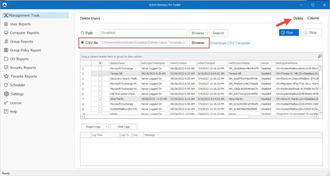Screen dimensions: 330x176
Task: Click the Delete menu item
Action: pos(298,18)
